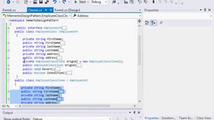Click the editor horizontal scrollbar thumb
Viewport: 214px width, 120px height.
click(66, 106)
